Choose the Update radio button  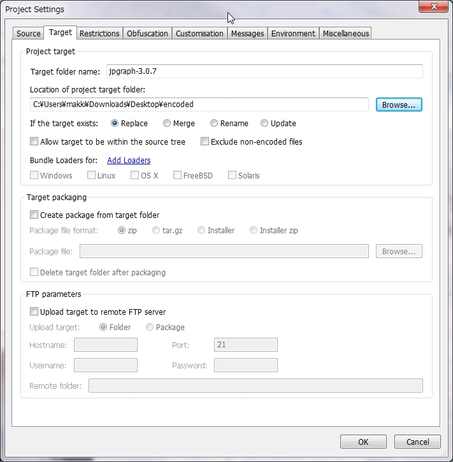[264, 124]
